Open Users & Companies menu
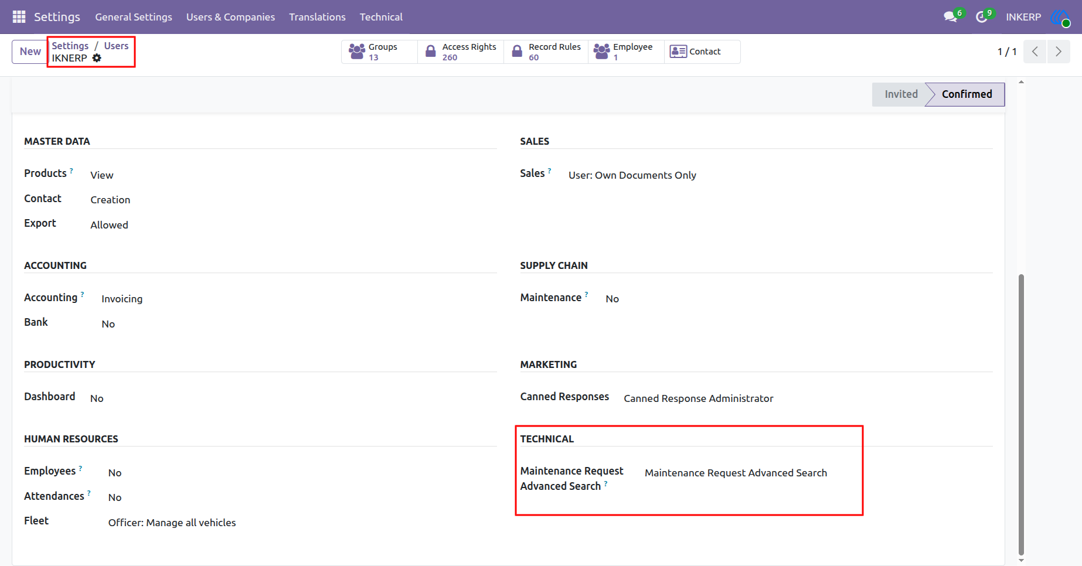1082x566 pixels. (230, 17)
